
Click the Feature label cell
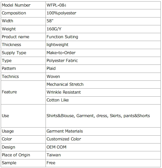(9, 92)
